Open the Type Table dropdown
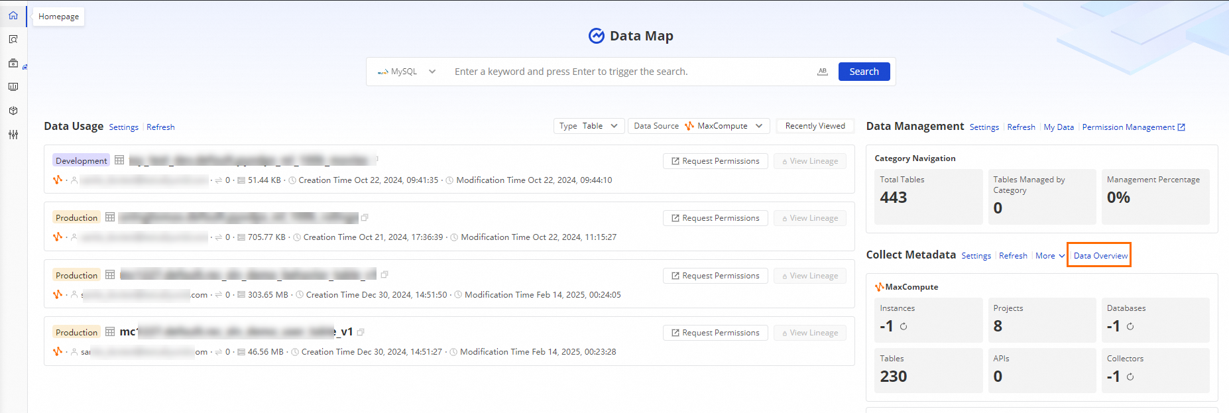Image resolution: width=1229 pixels, height=413 pixels. 589,126
